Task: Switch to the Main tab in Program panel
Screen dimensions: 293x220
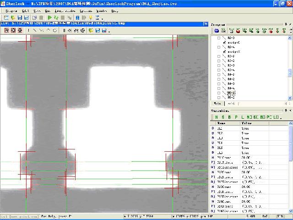Action: coord(218,104)
